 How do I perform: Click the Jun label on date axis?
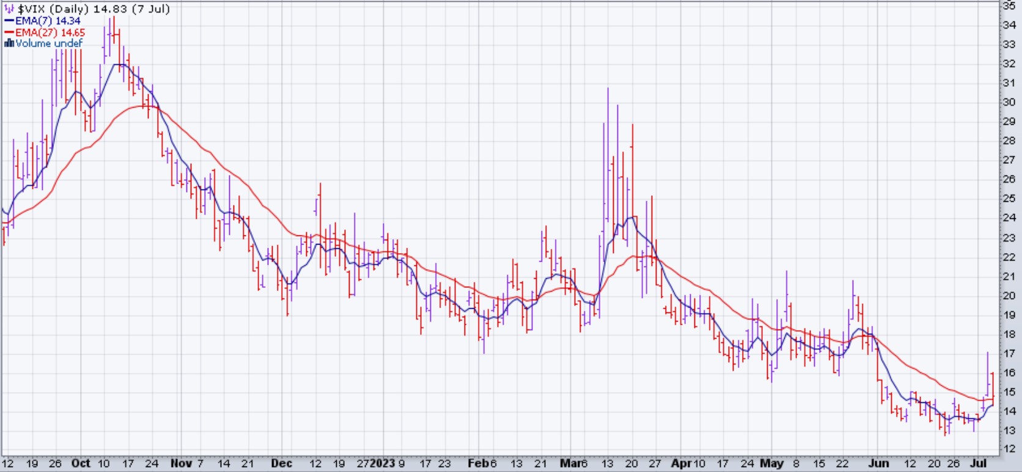878,463
